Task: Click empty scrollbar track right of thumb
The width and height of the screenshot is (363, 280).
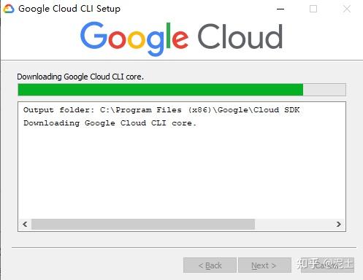Action: point(294,224)
